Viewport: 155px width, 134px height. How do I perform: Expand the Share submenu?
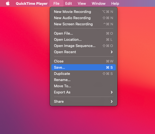tap(84, 101)
